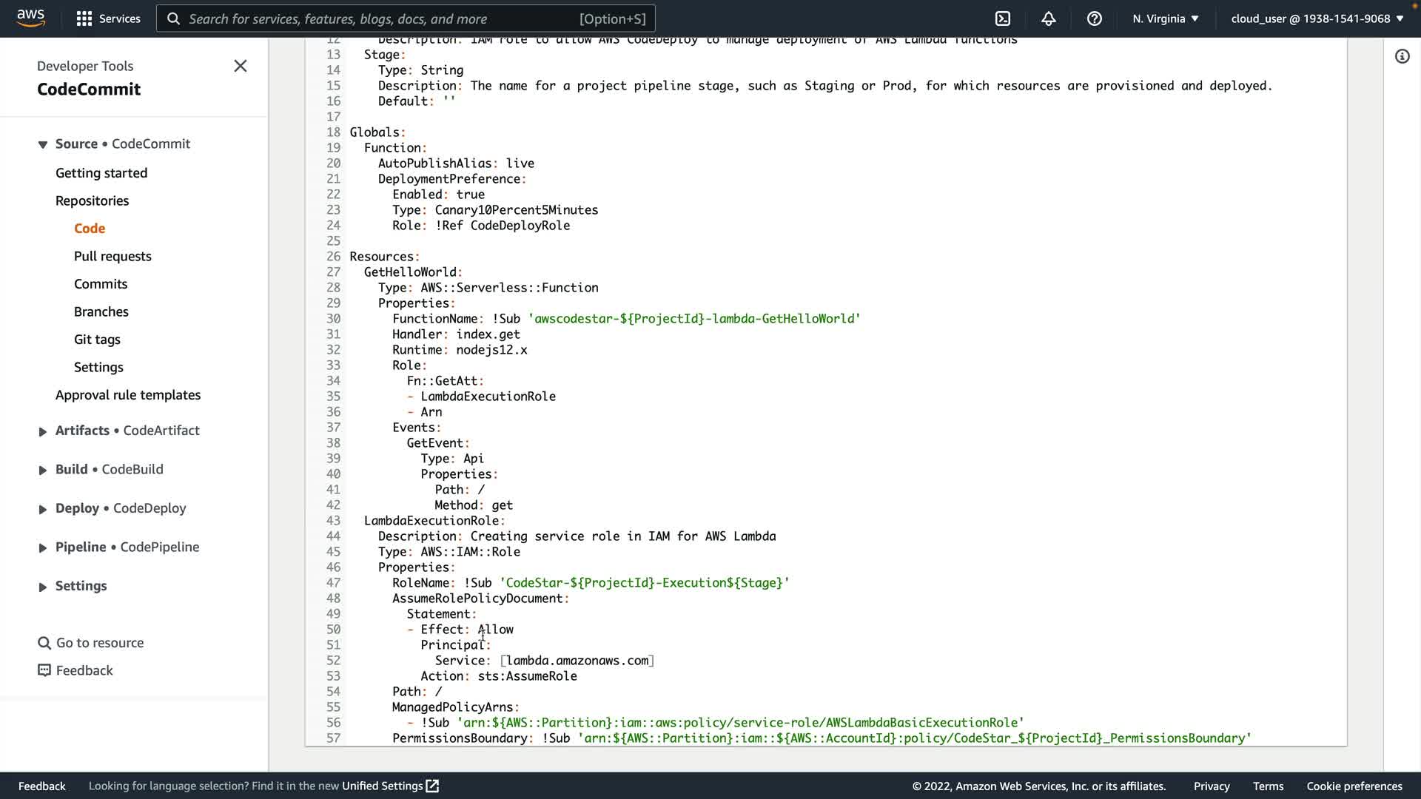Open Pull requests in the sidebar

pyautogui.click(x=112, y=256)
